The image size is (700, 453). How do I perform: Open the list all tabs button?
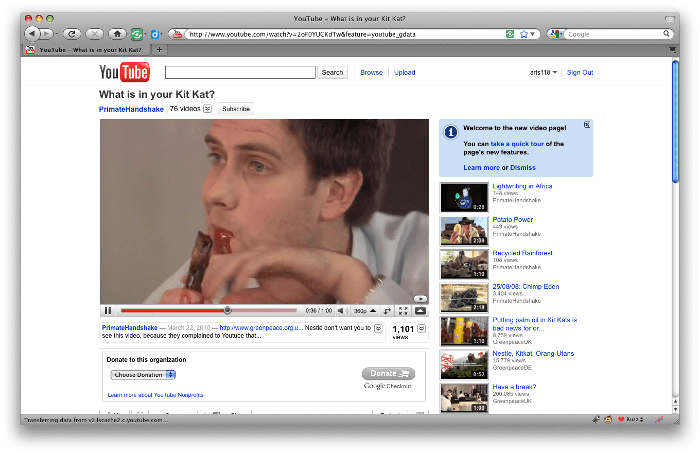click(x=672, y=50)
